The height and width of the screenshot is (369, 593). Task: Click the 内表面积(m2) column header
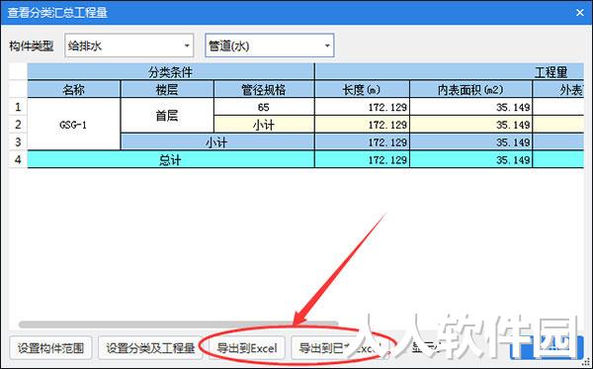click(470, 89)
